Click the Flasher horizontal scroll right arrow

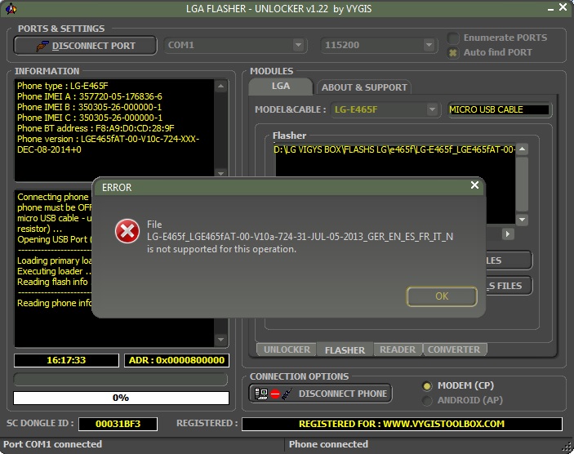[508, 234]
